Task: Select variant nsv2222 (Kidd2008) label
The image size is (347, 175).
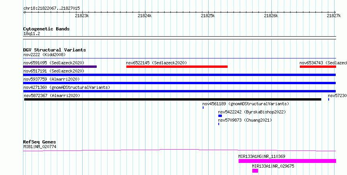Action: 44,55
